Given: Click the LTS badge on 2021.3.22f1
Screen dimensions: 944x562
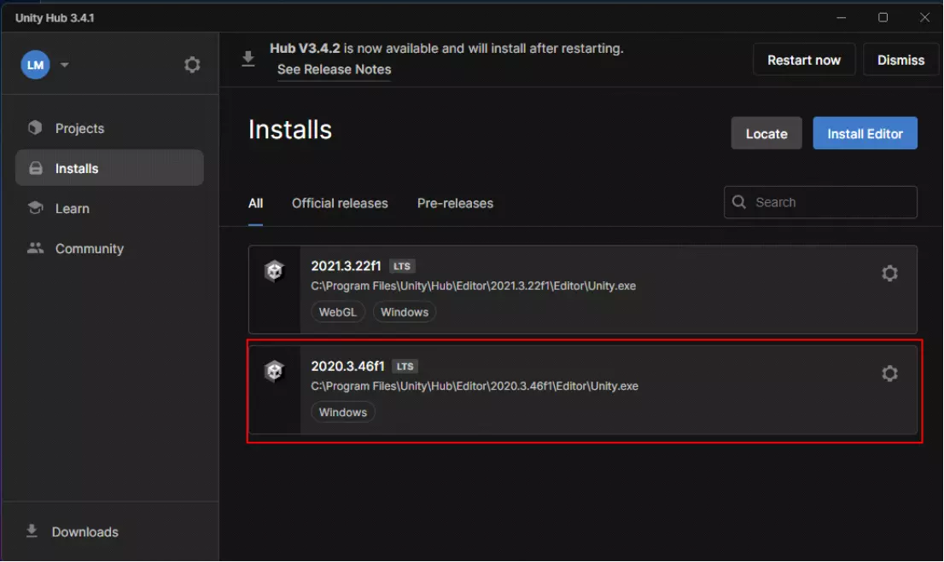Looking at the screenshot, I should tap(402, 266).
